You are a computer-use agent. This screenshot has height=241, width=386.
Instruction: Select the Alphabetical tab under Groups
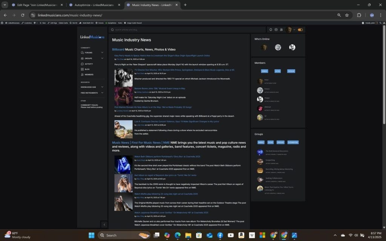293,142
